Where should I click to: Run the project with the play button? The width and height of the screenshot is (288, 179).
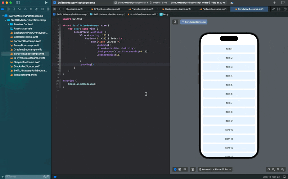pos(46,3)
